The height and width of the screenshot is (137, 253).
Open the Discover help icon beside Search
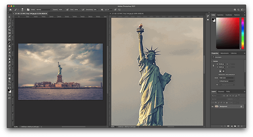(235, 10)
